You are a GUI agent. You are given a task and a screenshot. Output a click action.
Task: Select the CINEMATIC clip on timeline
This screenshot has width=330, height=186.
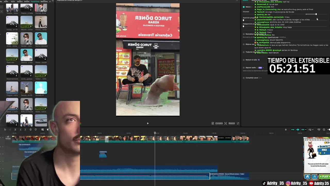click(x=103, y=154)
